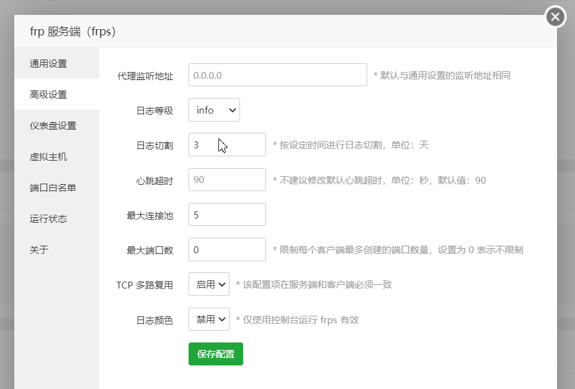Click the 日志等级 label
This screenshot has width=575, height=389.
(x=154, y=110)
